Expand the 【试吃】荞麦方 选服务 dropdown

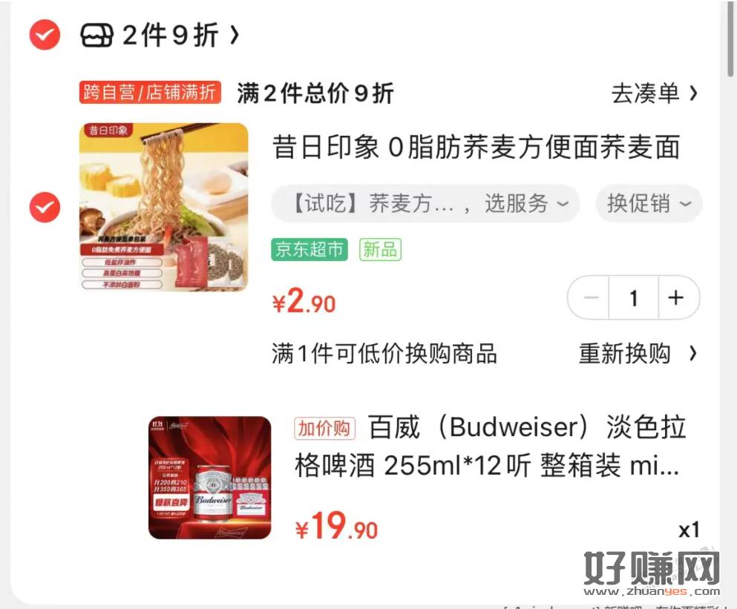tap(425, 203)
